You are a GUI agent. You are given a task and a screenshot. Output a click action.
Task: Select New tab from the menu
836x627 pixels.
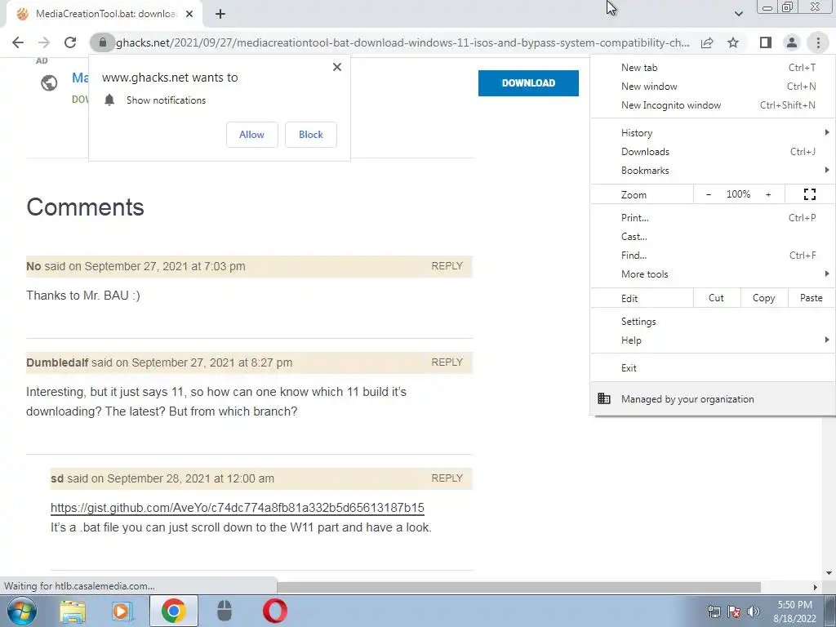[713, 68]
